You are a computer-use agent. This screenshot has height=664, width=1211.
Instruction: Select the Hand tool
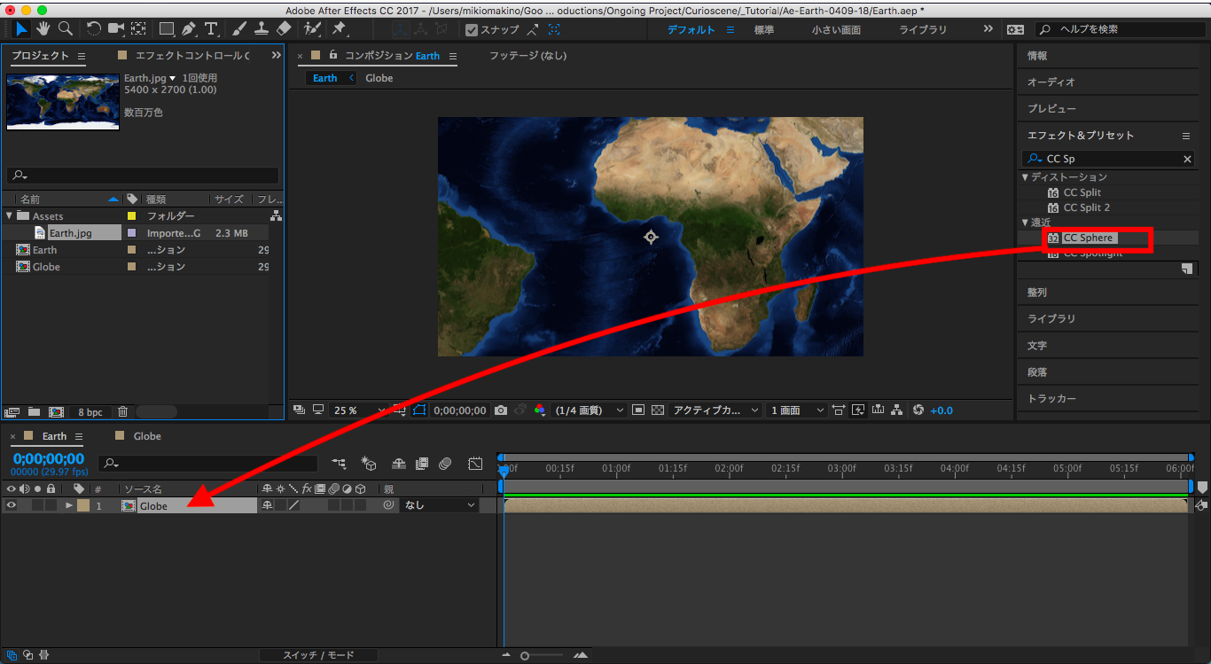43,29
